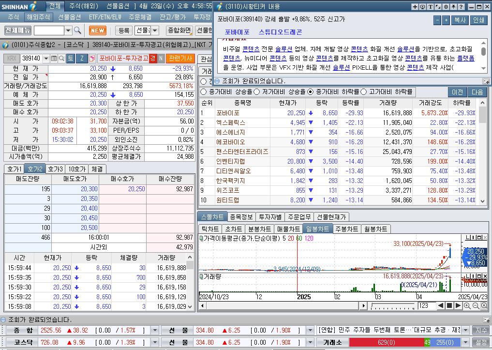Click the NEW orange button

point(98,30)
